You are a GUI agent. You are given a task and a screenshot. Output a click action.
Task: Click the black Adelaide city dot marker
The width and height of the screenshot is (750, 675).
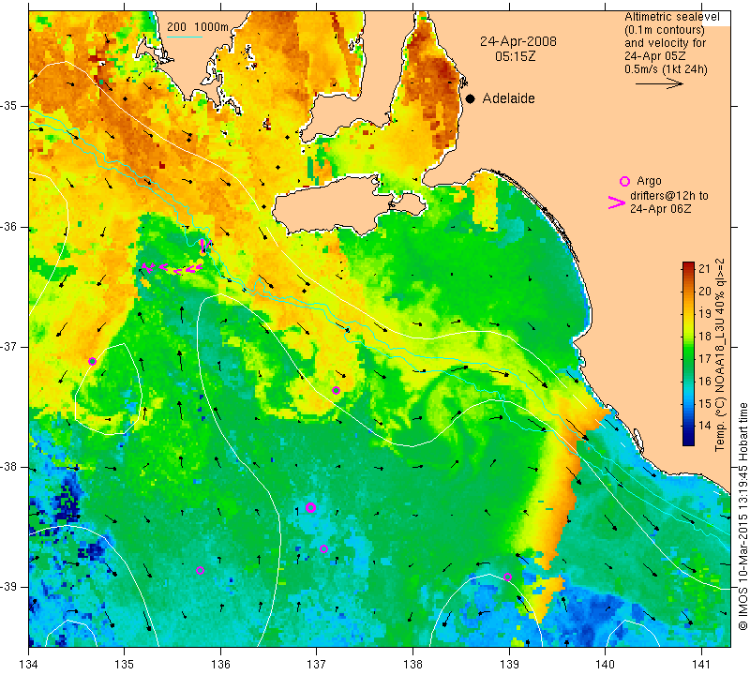click(x=471, y=98)
